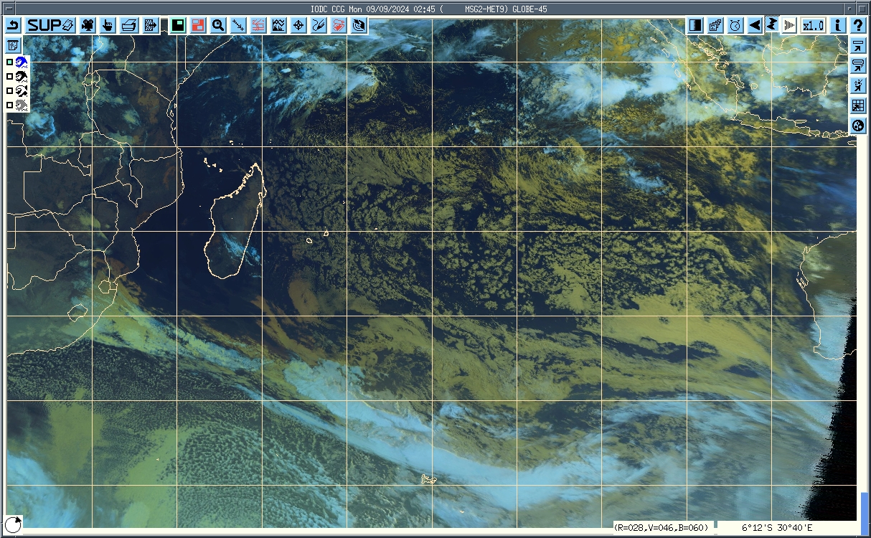Click the globe icon in right sidebar
Viewport: 871px width, 538px height.
(x=857, y=126)
